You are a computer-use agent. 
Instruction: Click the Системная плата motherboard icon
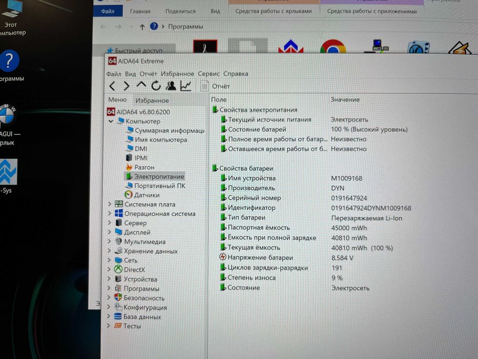coord(119,204)
